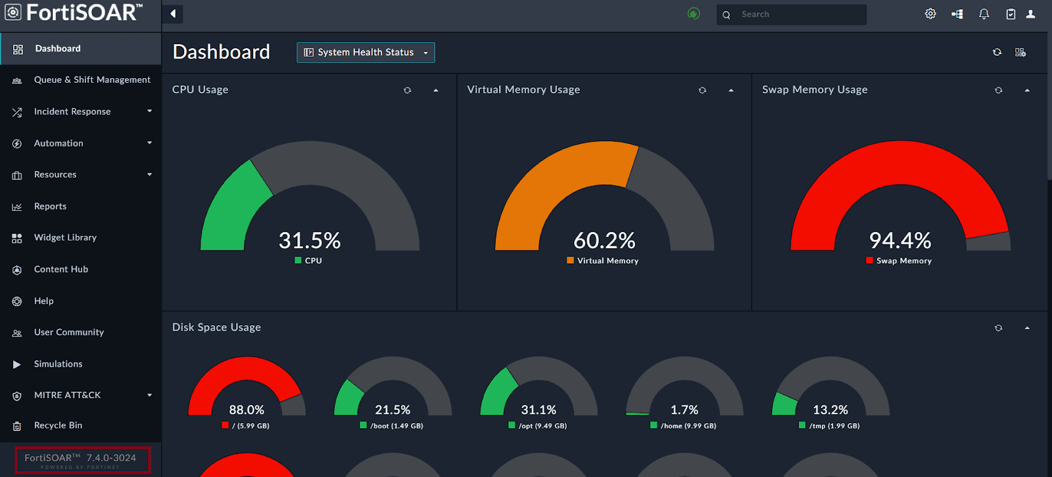Open pending tasks clipboard icon
Image resolution: width=1052 pixels, height=477 pixels.
click(1011, 14)
